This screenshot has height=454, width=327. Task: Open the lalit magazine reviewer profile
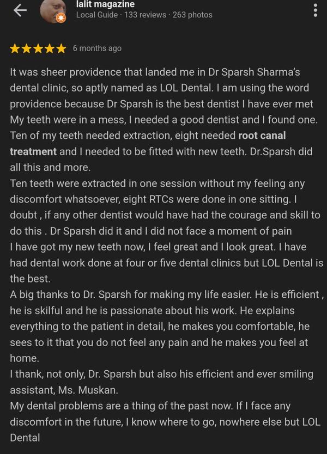coord(105,4)
